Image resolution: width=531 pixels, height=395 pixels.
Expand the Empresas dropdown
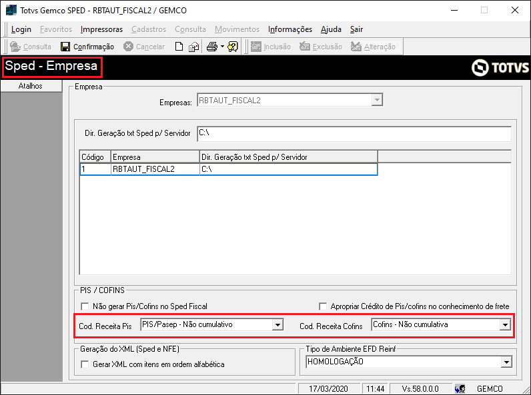tap(377, 100)
